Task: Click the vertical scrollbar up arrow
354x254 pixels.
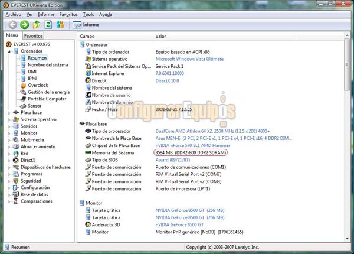Action: pos(347,35)
